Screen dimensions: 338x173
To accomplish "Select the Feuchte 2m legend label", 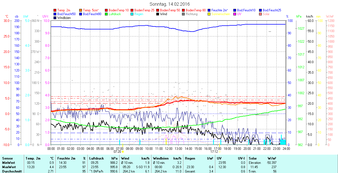I will [x=220, y=10].
